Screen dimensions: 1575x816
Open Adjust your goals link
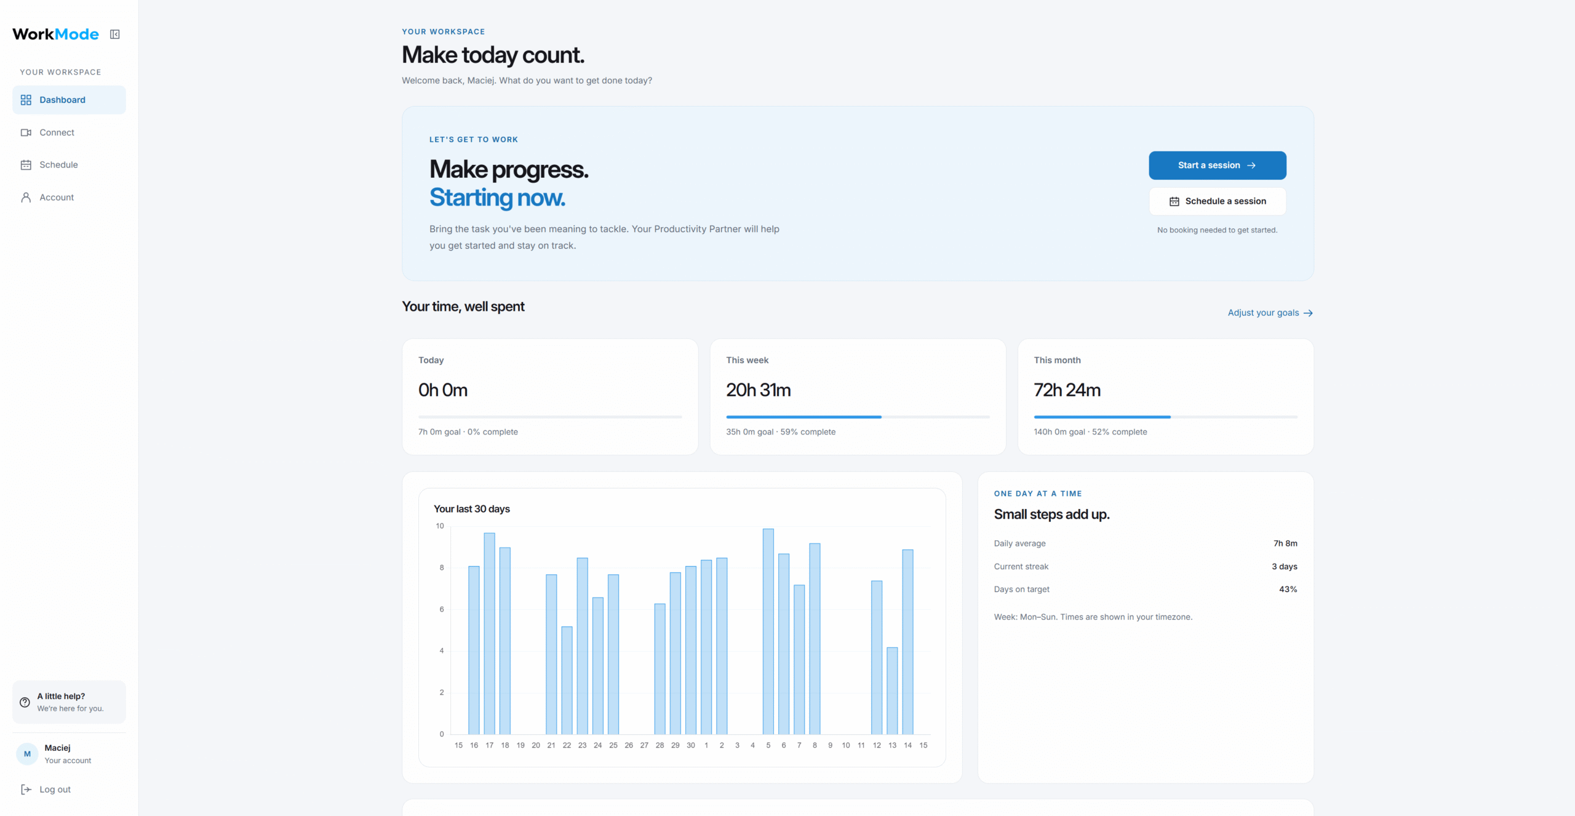(1270, 313)
